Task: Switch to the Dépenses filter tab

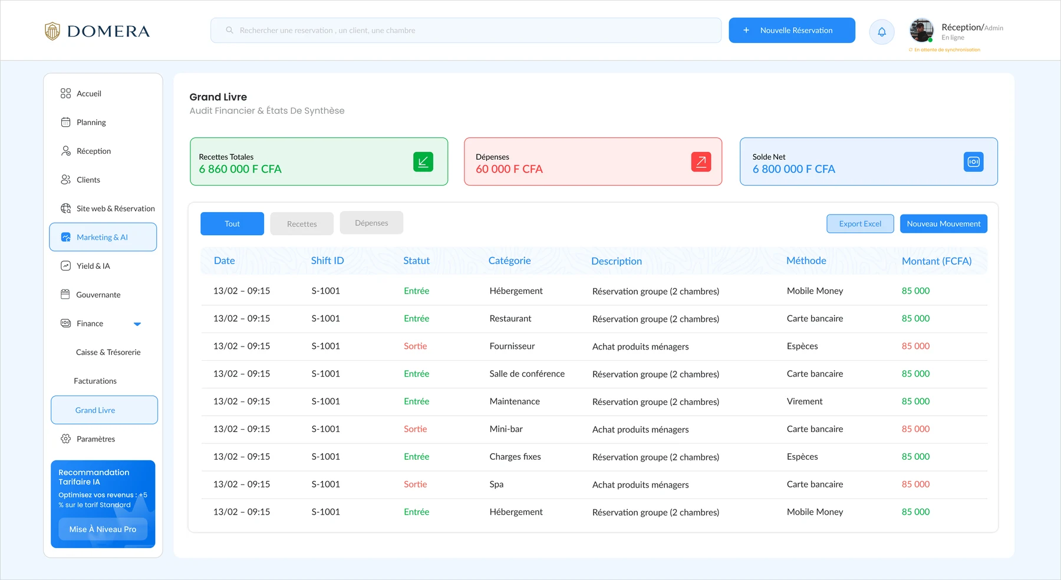Action: 371,223
